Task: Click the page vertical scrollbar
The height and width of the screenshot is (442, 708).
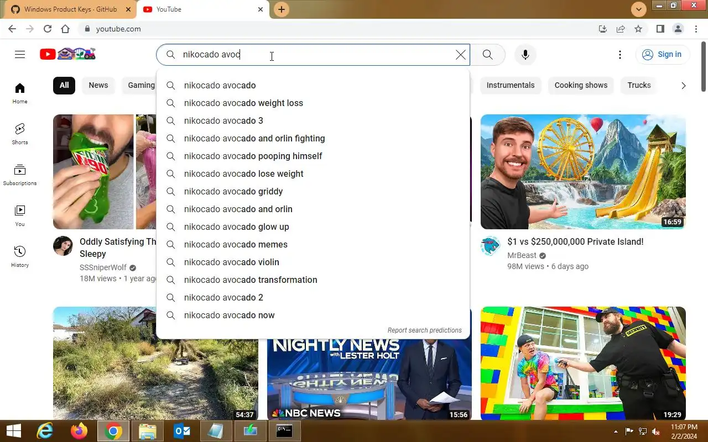Action: 704,66
